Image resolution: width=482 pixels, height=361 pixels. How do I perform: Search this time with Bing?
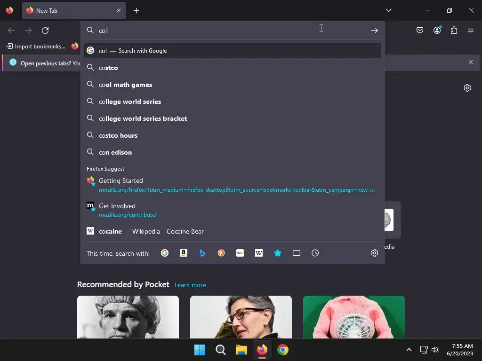click(x=202, y=253)
